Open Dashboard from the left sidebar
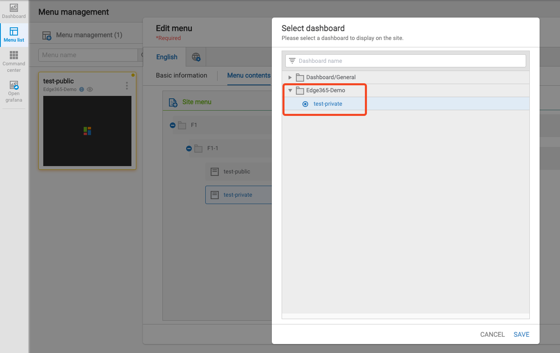The image size is (560, 353). click(14, 11)
